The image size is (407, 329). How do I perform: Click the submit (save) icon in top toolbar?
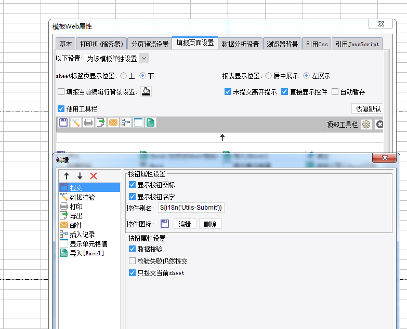tap(63, 122)
